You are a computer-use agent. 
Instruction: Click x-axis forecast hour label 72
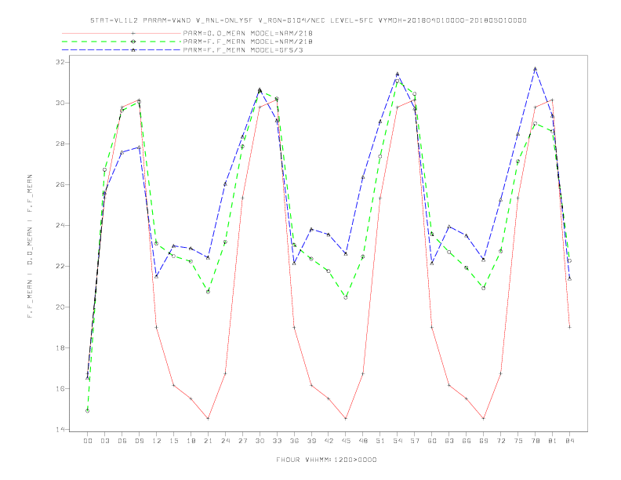[500, 441]
